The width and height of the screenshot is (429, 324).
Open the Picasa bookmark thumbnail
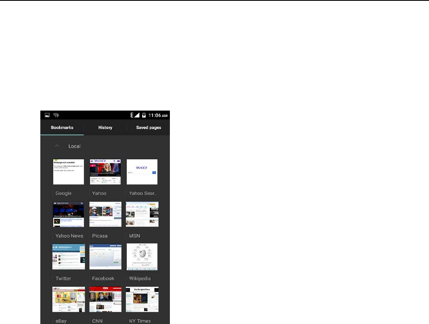tap(106, 214)
